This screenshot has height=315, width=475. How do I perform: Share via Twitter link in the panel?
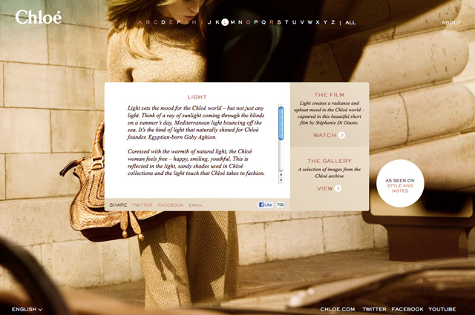[142, 205]
